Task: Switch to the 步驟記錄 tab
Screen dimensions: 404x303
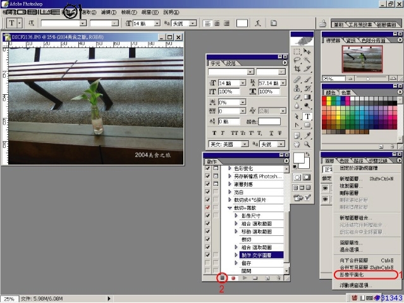Action: (x=378, y=161)
